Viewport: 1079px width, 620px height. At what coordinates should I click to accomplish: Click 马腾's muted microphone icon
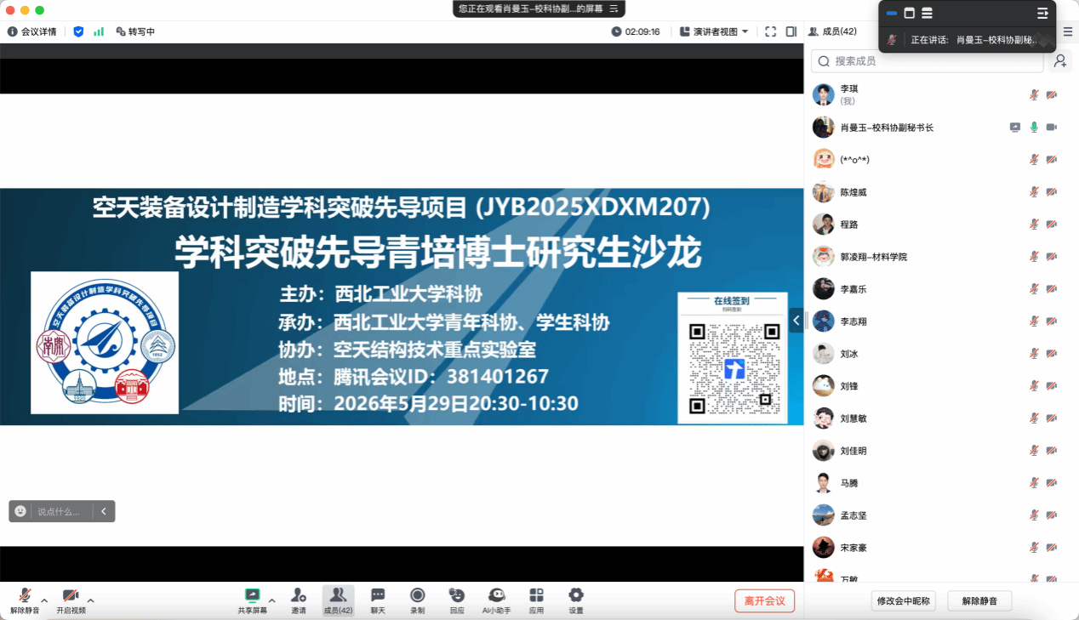1034,483
